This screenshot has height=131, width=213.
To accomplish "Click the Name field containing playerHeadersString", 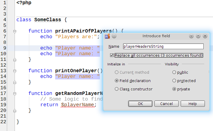I will 163,46.
